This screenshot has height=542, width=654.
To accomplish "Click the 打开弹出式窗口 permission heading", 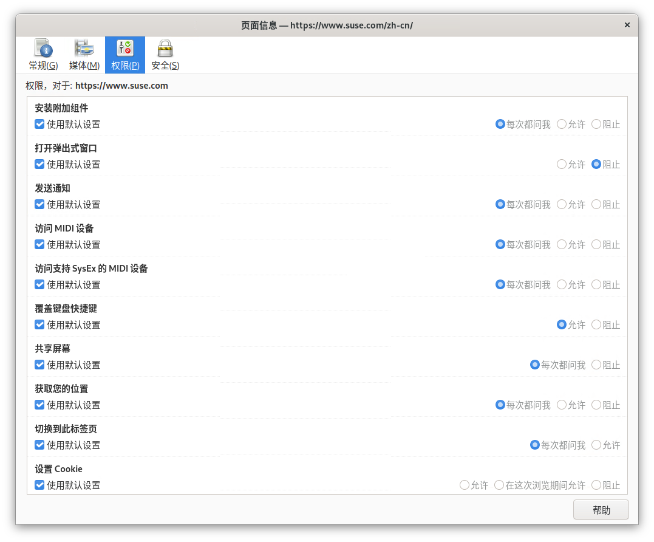I will pyautogui.click(x=66, y=148).
